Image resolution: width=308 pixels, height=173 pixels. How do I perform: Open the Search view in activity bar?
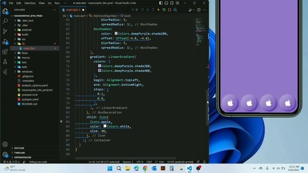pos(5,21)
